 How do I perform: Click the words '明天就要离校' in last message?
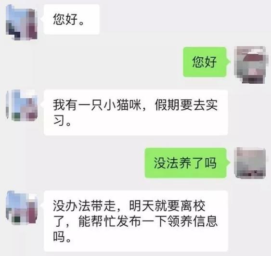[168, 206]
